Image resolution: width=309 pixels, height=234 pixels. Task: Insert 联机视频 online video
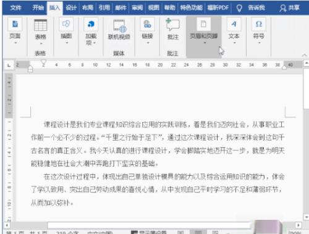click(119, 26)
